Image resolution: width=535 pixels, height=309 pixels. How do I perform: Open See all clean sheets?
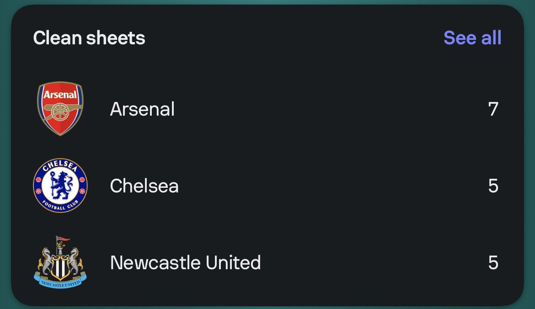472,37
